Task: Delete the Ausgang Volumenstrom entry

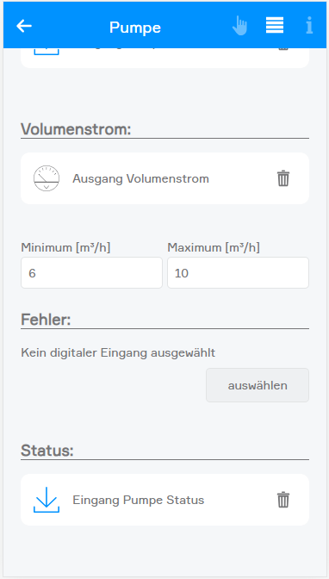Action: point(283,178)
